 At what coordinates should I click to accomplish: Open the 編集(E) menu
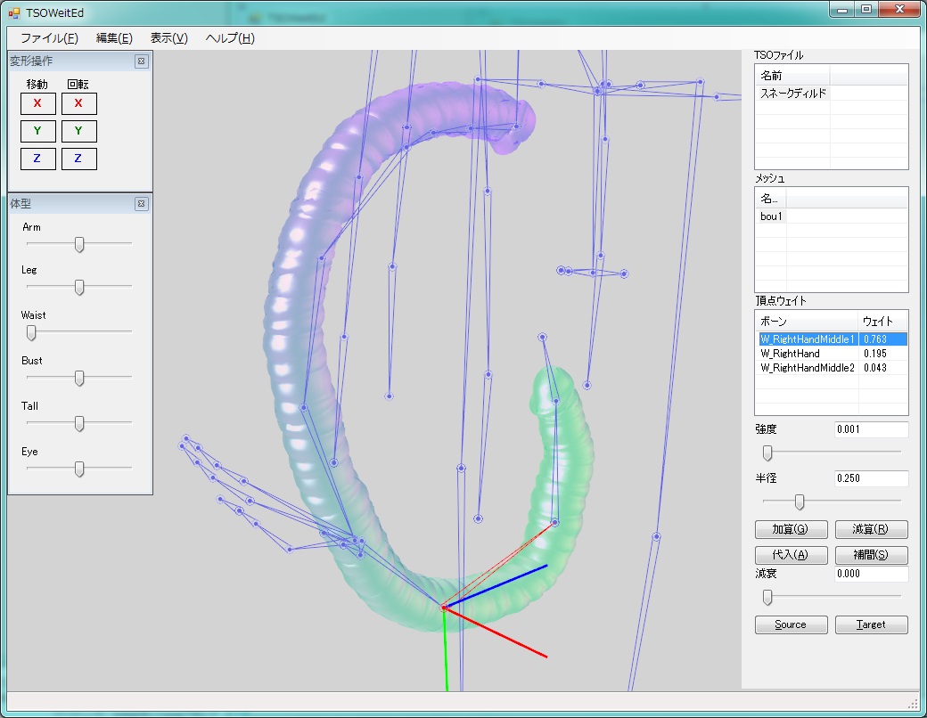[x=114, y=38]
